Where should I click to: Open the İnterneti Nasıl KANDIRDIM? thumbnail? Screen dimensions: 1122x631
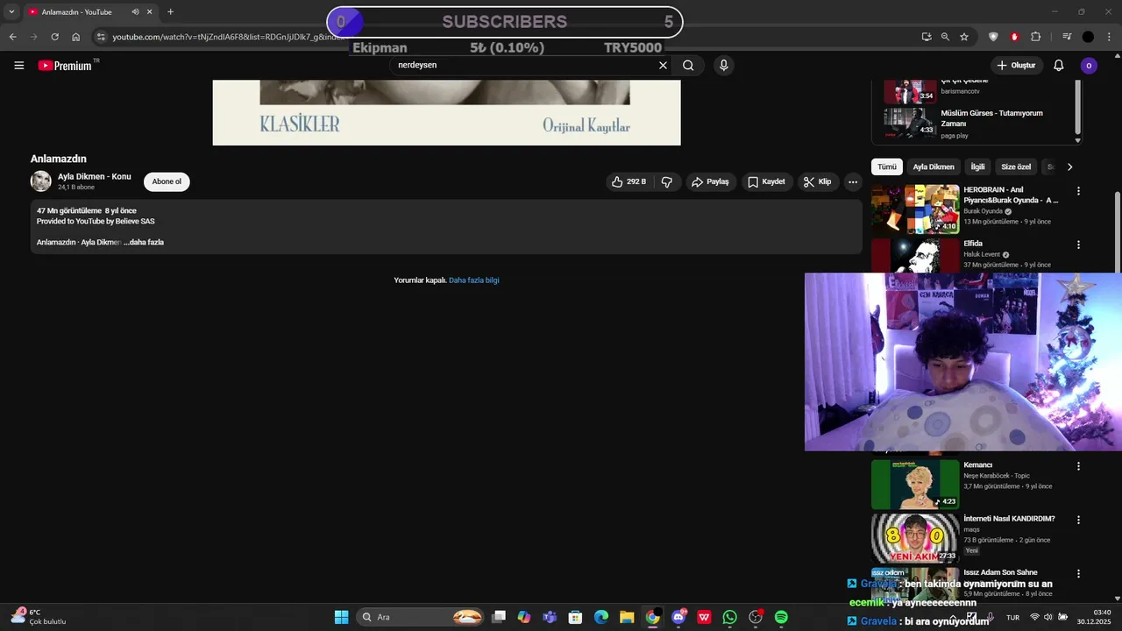tap(915, 537)
